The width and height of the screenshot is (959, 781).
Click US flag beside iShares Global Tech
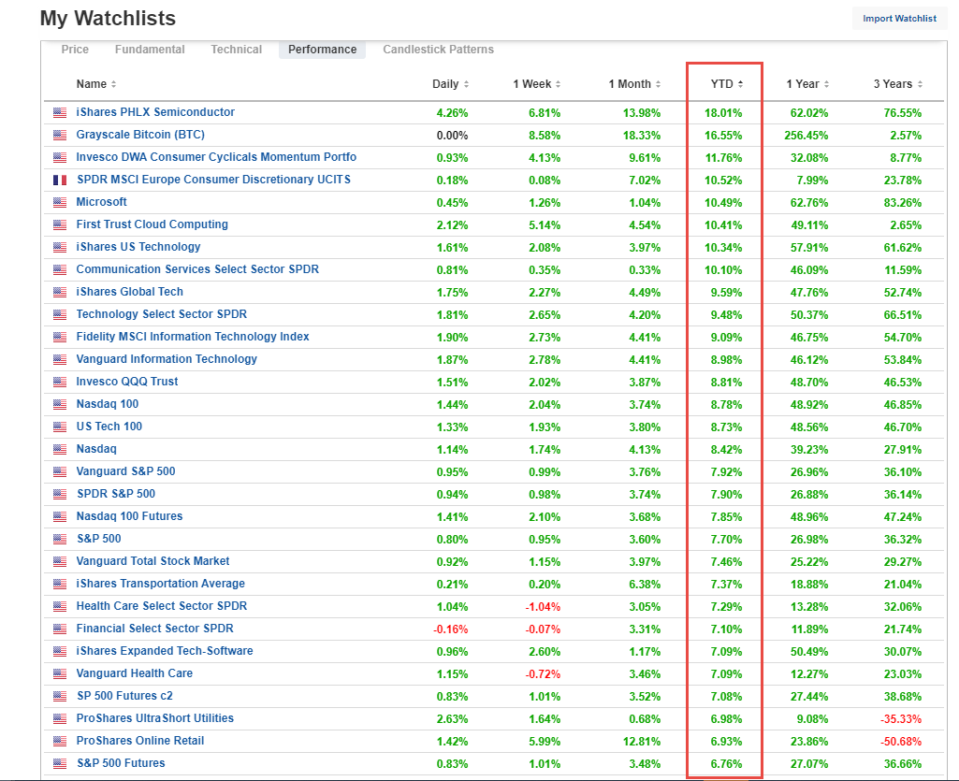pos(60,293)
